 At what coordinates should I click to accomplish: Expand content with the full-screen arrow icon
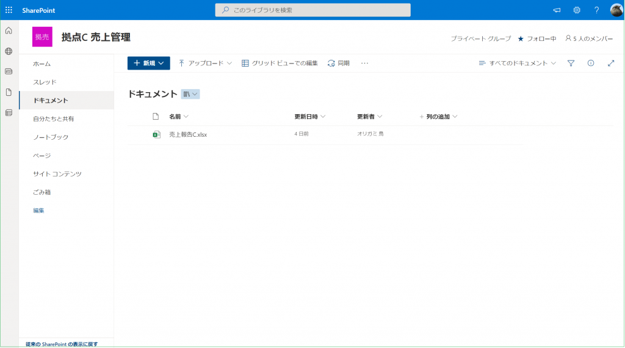(x=610, y=63)
